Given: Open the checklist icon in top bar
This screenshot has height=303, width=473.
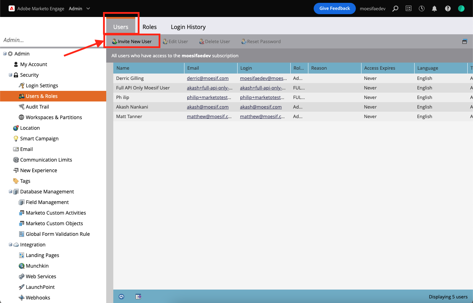Looking at the screenshot, I should pos(409,8).
